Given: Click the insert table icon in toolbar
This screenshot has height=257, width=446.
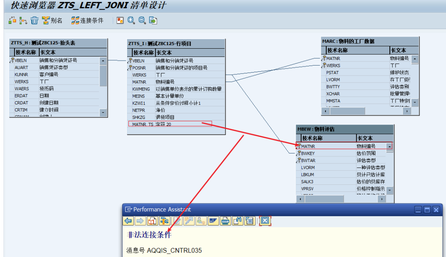Looking at the screenshot, I should point(12,21).
